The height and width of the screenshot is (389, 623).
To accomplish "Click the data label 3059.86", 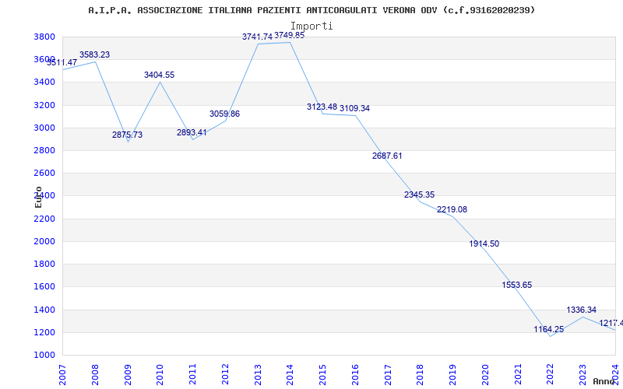I will [224, 114].
